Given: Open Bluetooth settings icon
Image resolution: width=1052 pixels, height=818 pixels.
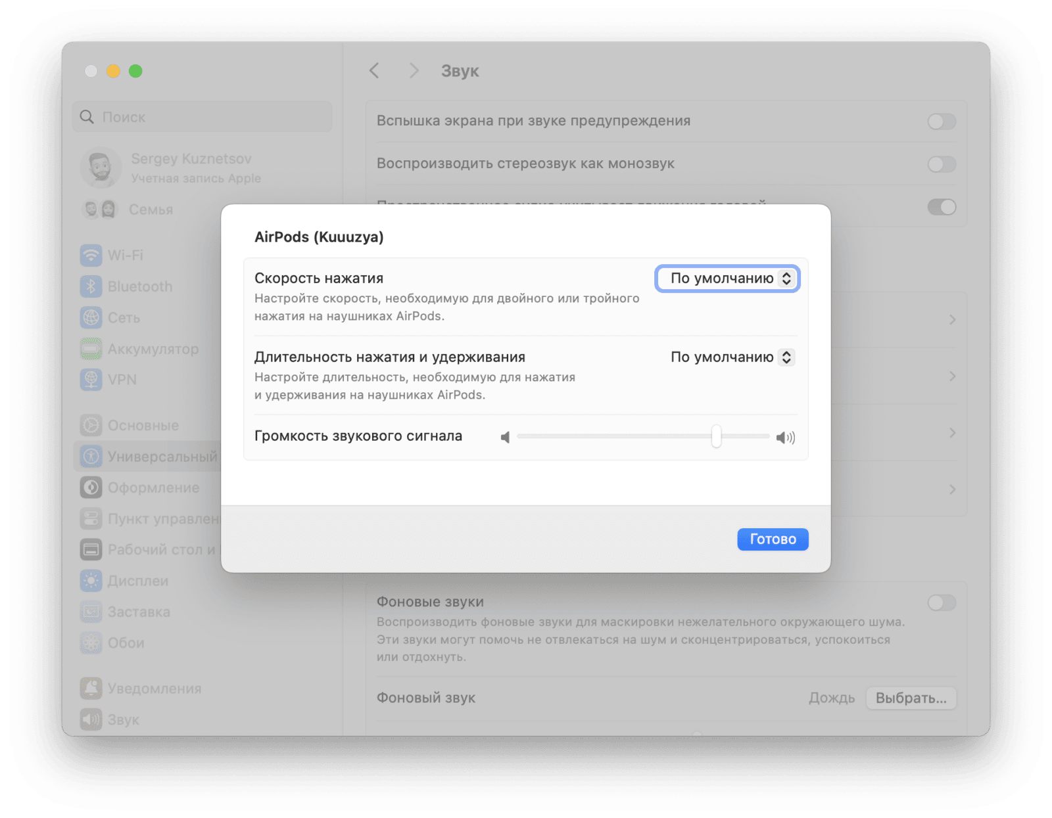Looking at the screenshot, I should click(x=91, y=286).
